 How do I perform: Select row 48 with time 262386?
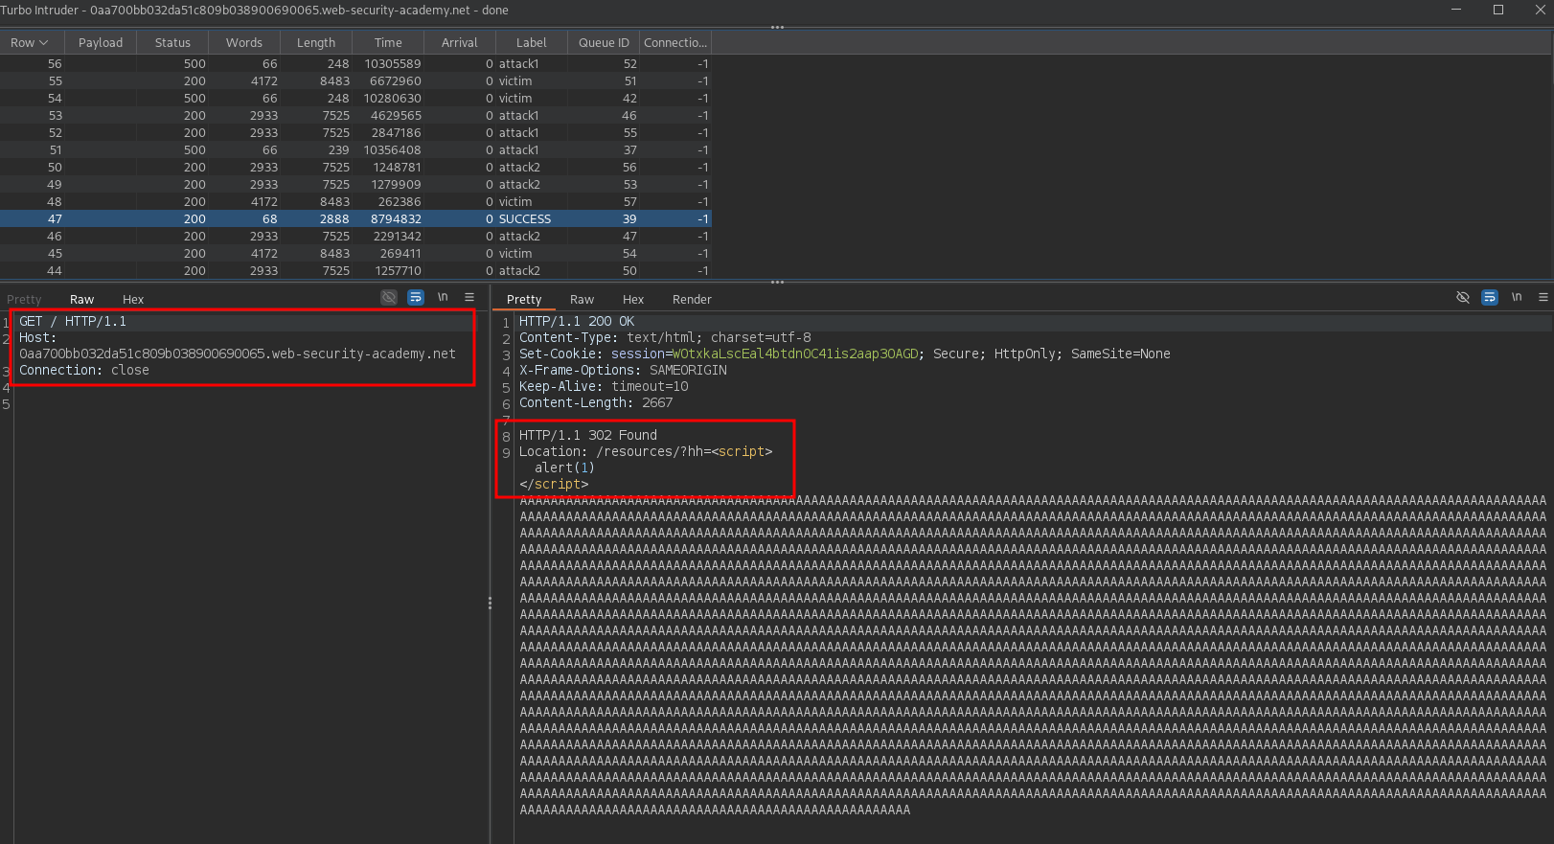coord(355,202)
